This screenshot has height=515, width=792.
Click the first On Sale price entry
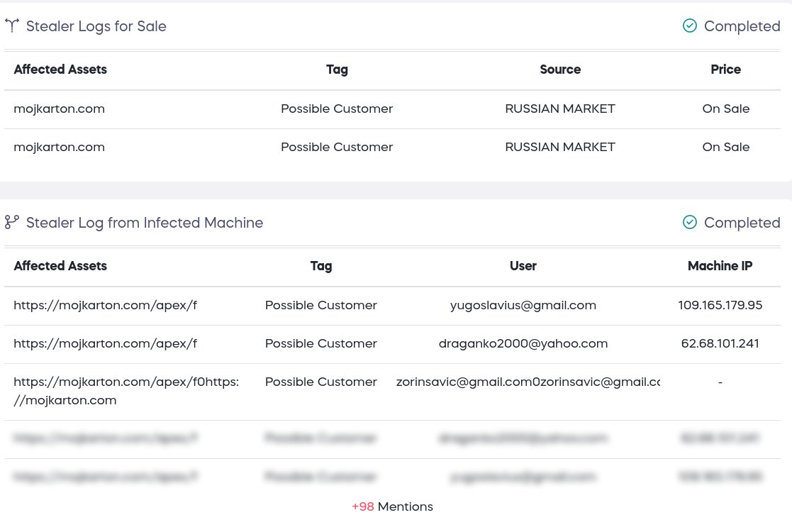725,109
